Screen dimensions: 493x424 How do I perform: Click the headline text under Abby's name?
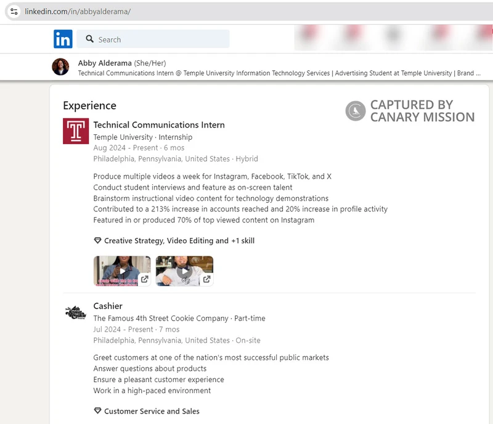[246, 73]
